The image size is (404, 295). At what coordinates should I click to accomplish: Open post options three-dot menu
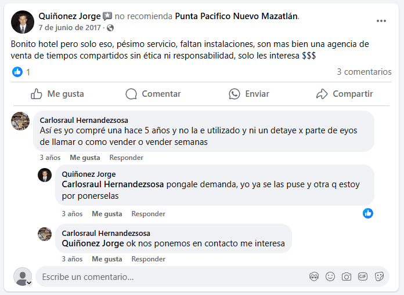[x=381, y=21]
